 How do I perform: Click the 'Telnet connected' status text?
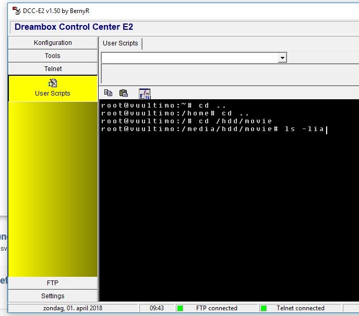coord(301,308)
